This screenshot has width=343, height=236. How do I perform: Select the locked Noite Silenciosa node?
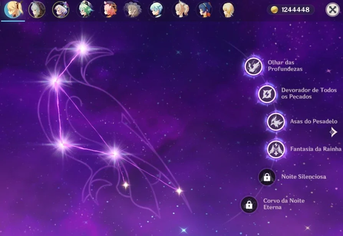267,177
